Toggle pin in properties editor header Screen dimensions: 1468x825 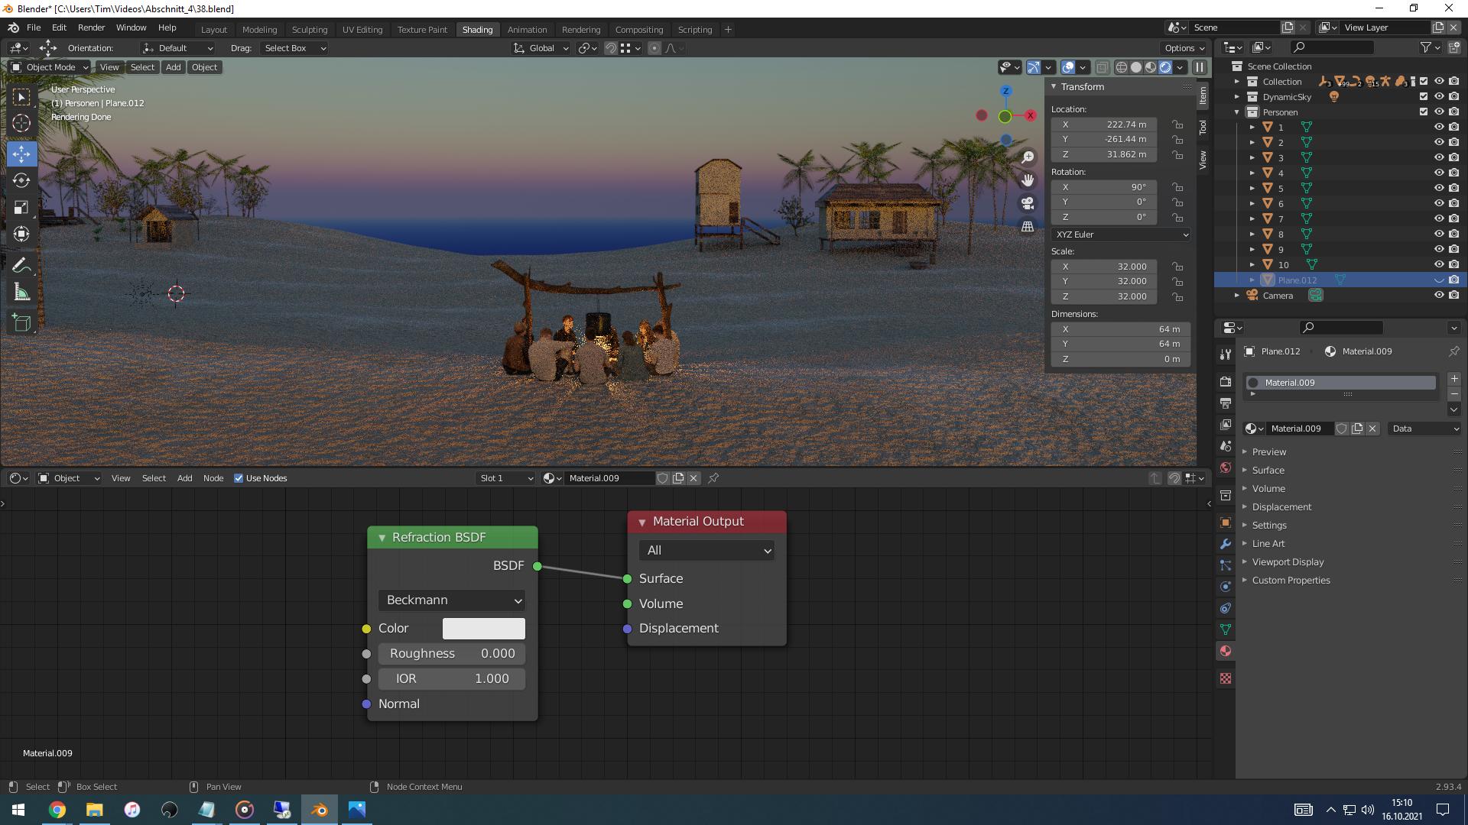1453,351
